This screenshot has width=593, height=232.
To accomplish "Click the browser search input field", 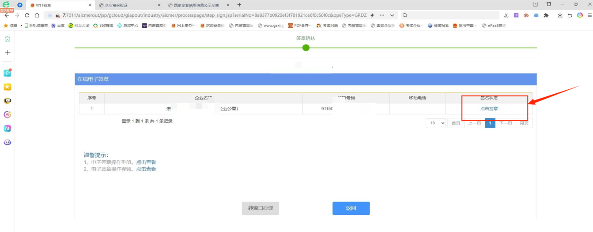I will (x=450, y=15).
